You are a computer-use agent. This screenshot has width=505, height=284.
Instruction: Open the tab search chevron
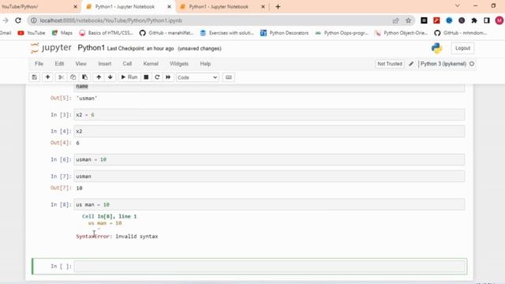pos(457,6)
